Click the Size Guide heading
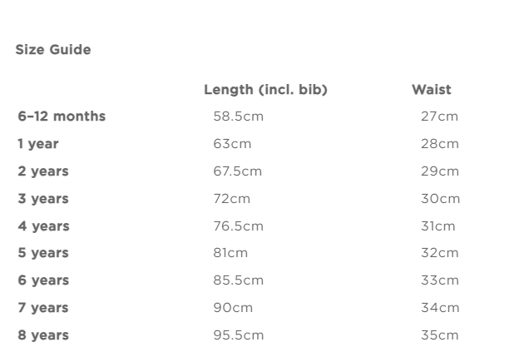509x357 pixels. pos(53,50)
